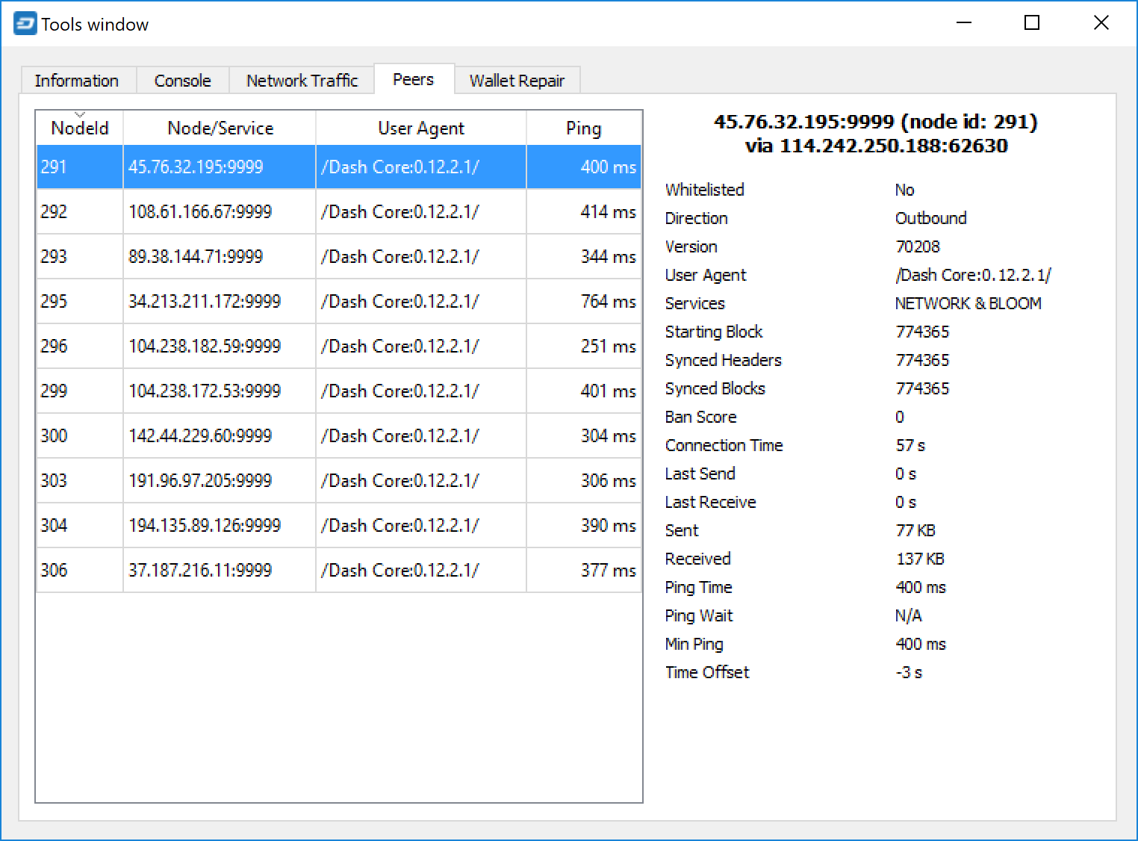Screen dimensions: 1138x841
Task: Click the Dash logo icon in title bar
Action: pos(25,24)
